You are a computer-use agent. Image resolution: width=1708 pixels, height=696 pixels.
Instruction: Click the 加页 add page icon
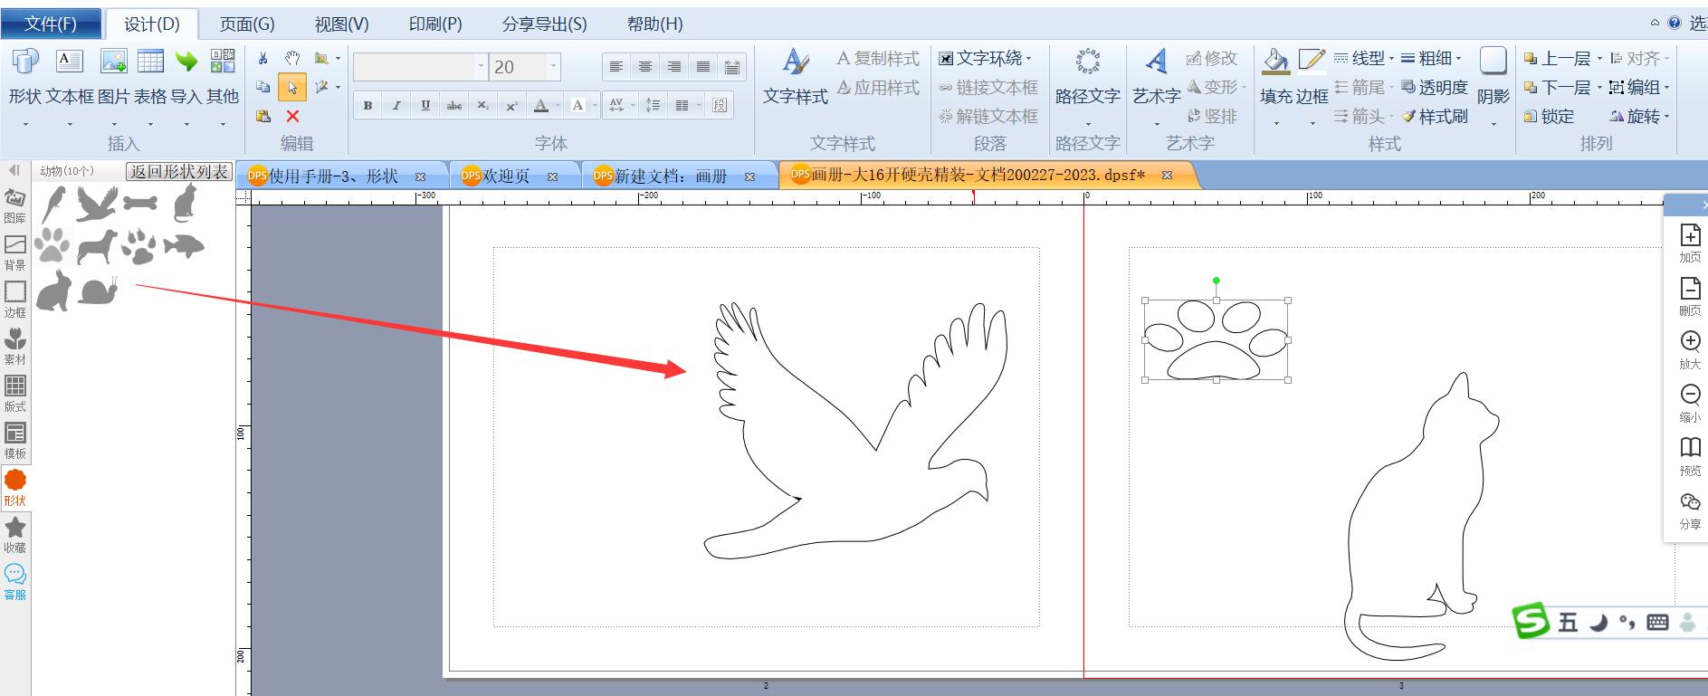point(1690,235)
